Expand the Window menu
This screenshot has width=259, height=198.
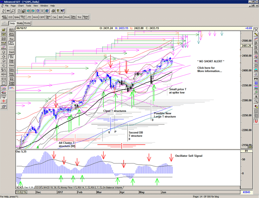[x=44, y=6]
